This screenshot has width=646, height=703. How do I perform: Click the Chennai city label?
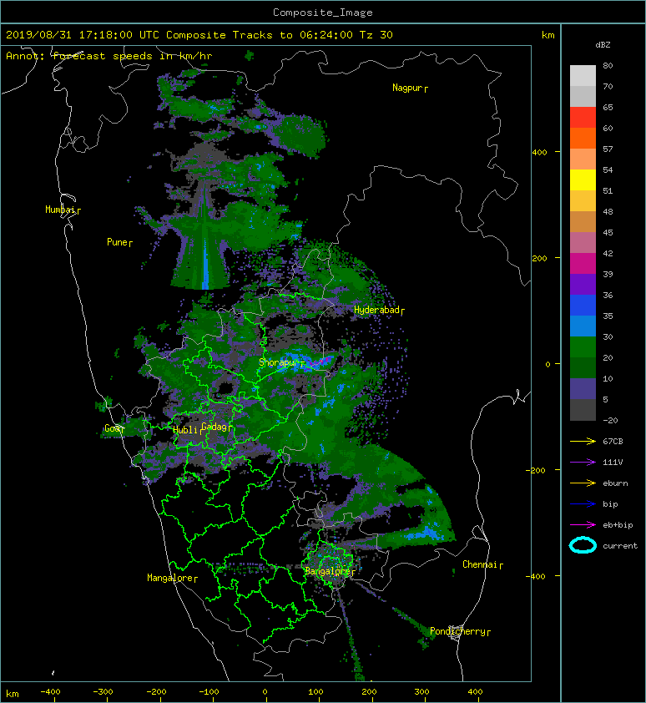pos(482,564)
